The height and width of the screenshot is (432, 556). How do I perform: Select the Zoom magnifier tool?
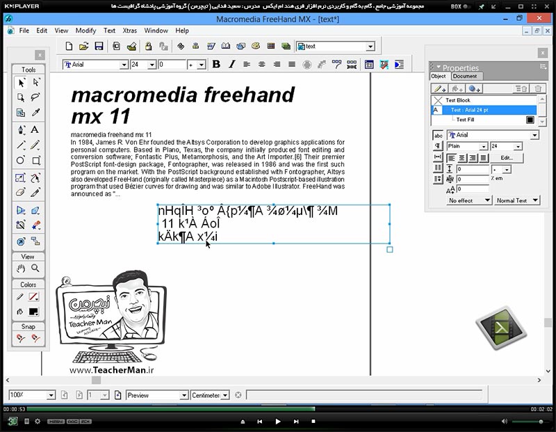tap(35, 269)
